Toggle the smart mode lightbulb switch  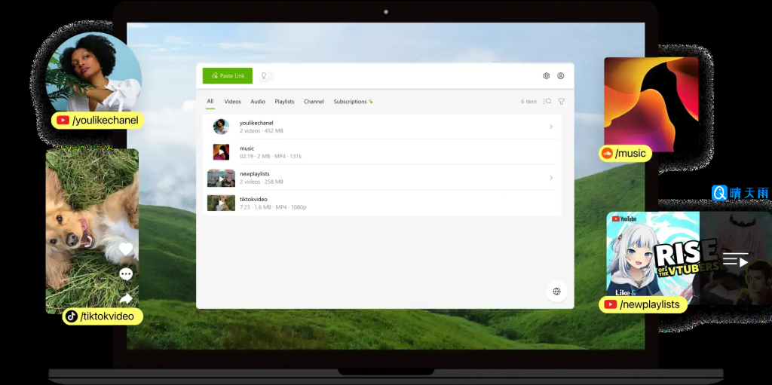click(x=265, y=76)
